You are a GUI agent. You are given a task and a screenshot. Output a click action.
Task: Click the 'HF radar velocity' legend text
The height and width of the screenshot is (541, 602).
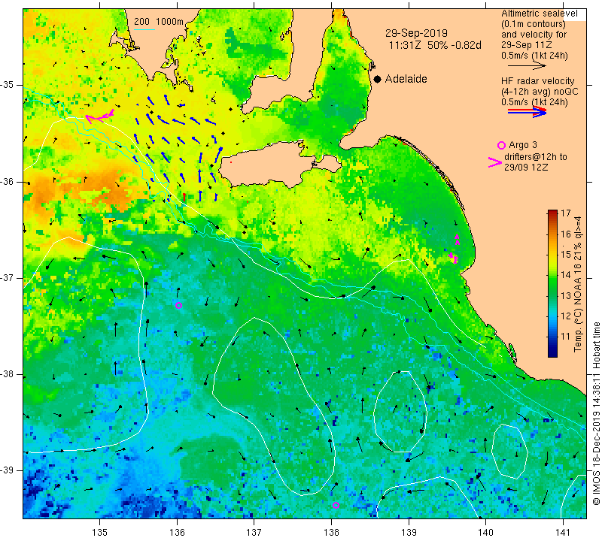[537, 81]
